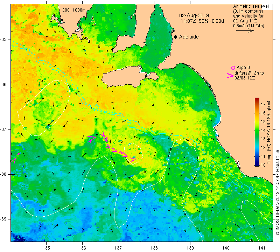
Task: Click the longitude axis label '137'
Action: click(118, 248)
